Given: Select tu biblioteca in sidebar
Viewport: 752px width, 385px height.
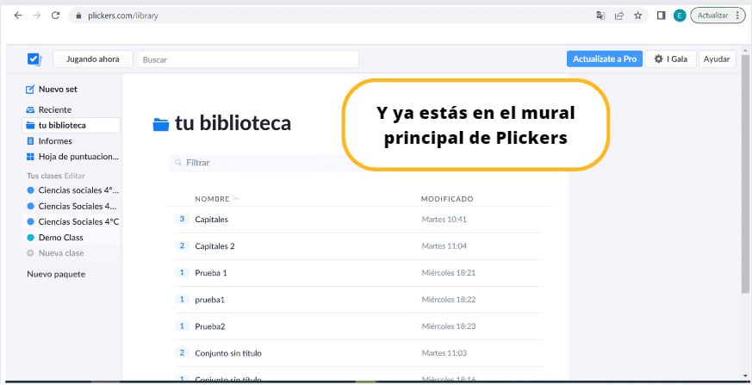Looking at the screenshot, I should (x=71, y=125).
